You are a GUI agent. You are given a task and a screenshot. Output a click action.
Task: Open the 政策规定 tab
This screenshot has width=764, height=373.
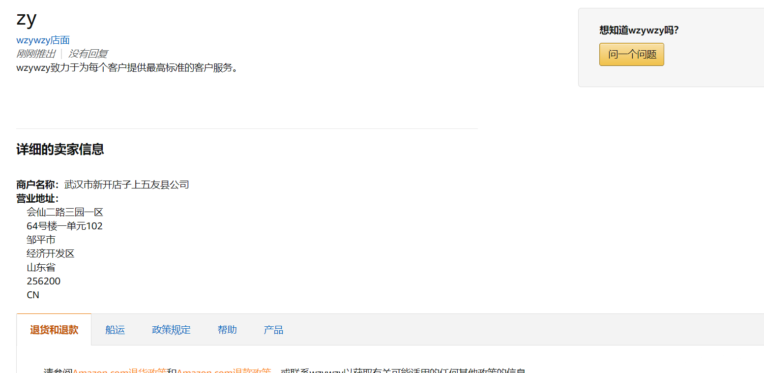click(171, 330)
